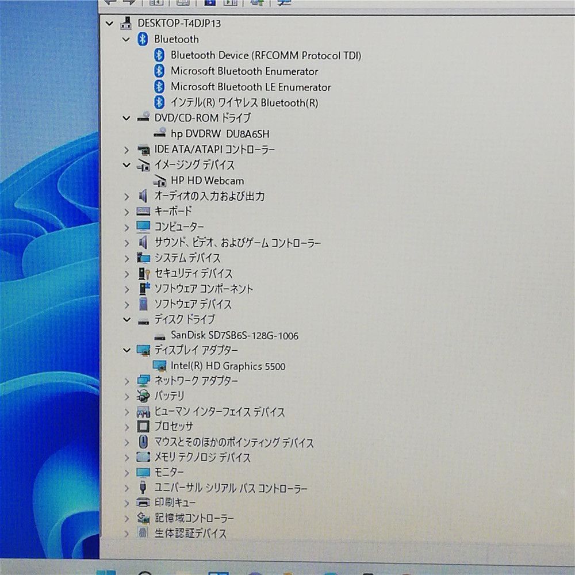
Task: Select the バッテリ category label
Action: pyautogui.click(x=169, y=396)
